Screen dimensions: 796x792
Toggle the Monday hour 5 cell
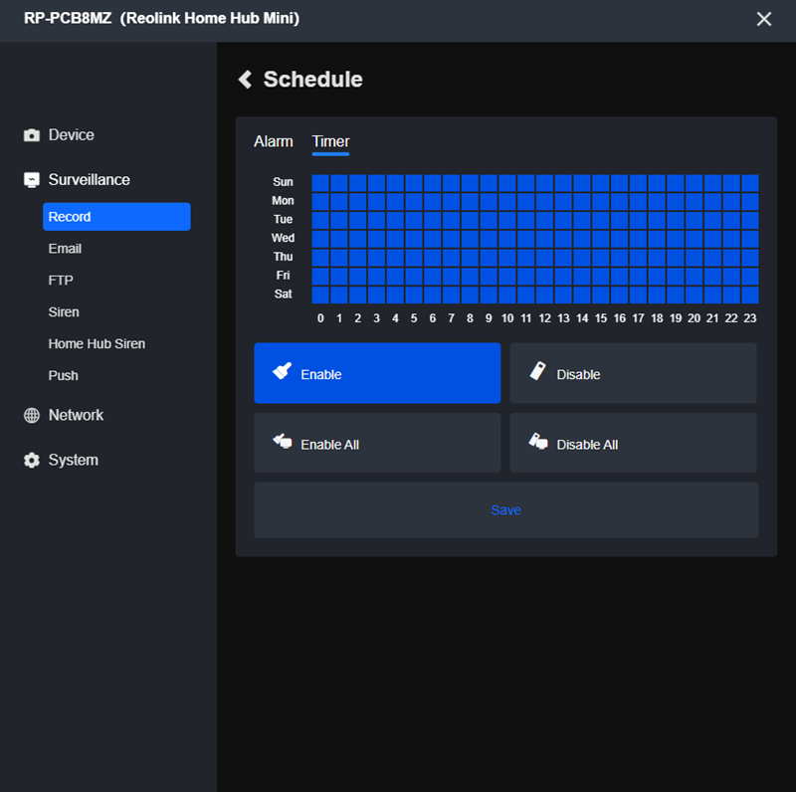click(x=414, y=202)
